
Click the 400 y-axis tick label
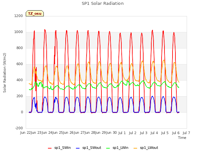pos(20,80)
